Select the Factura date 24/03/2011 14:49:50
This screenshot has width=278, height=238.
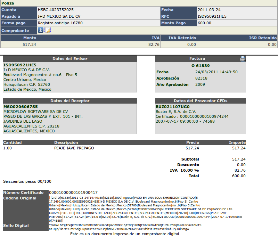click(x=216, y=72)
